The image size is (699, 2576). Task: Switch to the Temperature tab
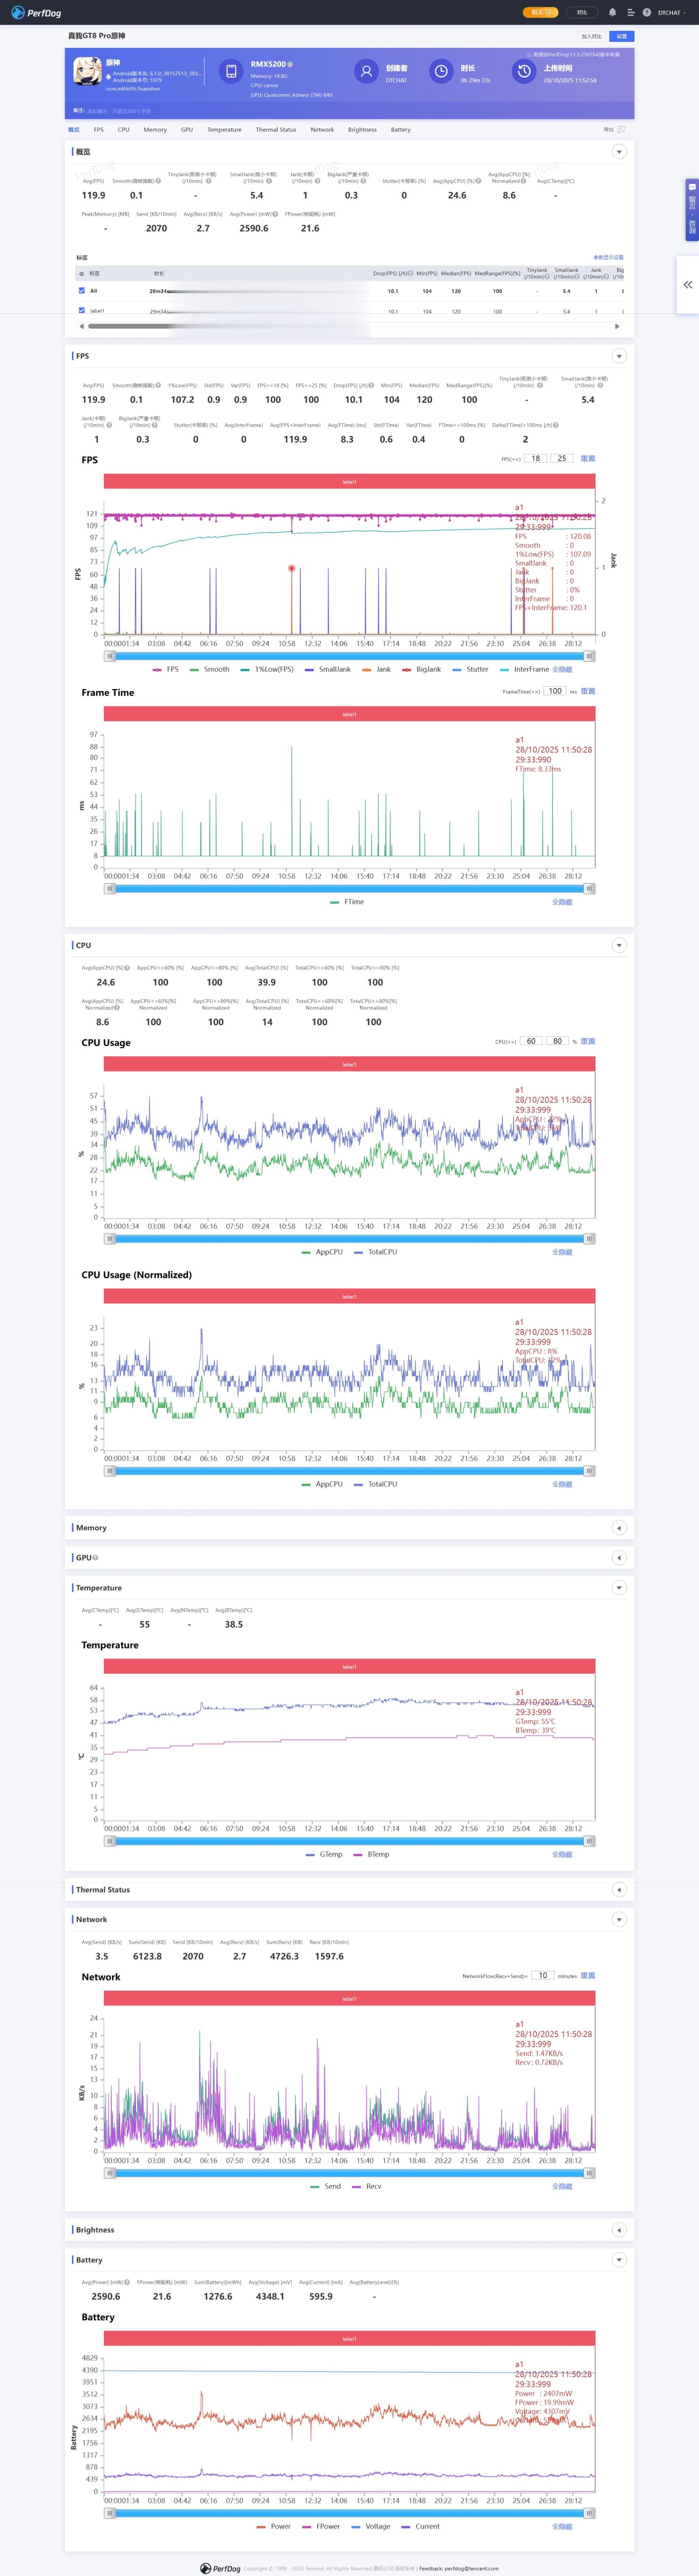coord(224,129)
